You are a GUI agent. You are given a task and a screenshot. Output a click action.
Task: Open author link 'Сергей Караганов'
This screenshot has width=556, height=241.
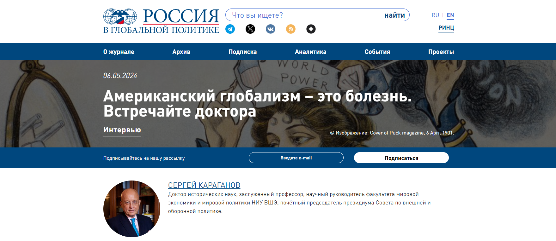click(x=204, y=185)
